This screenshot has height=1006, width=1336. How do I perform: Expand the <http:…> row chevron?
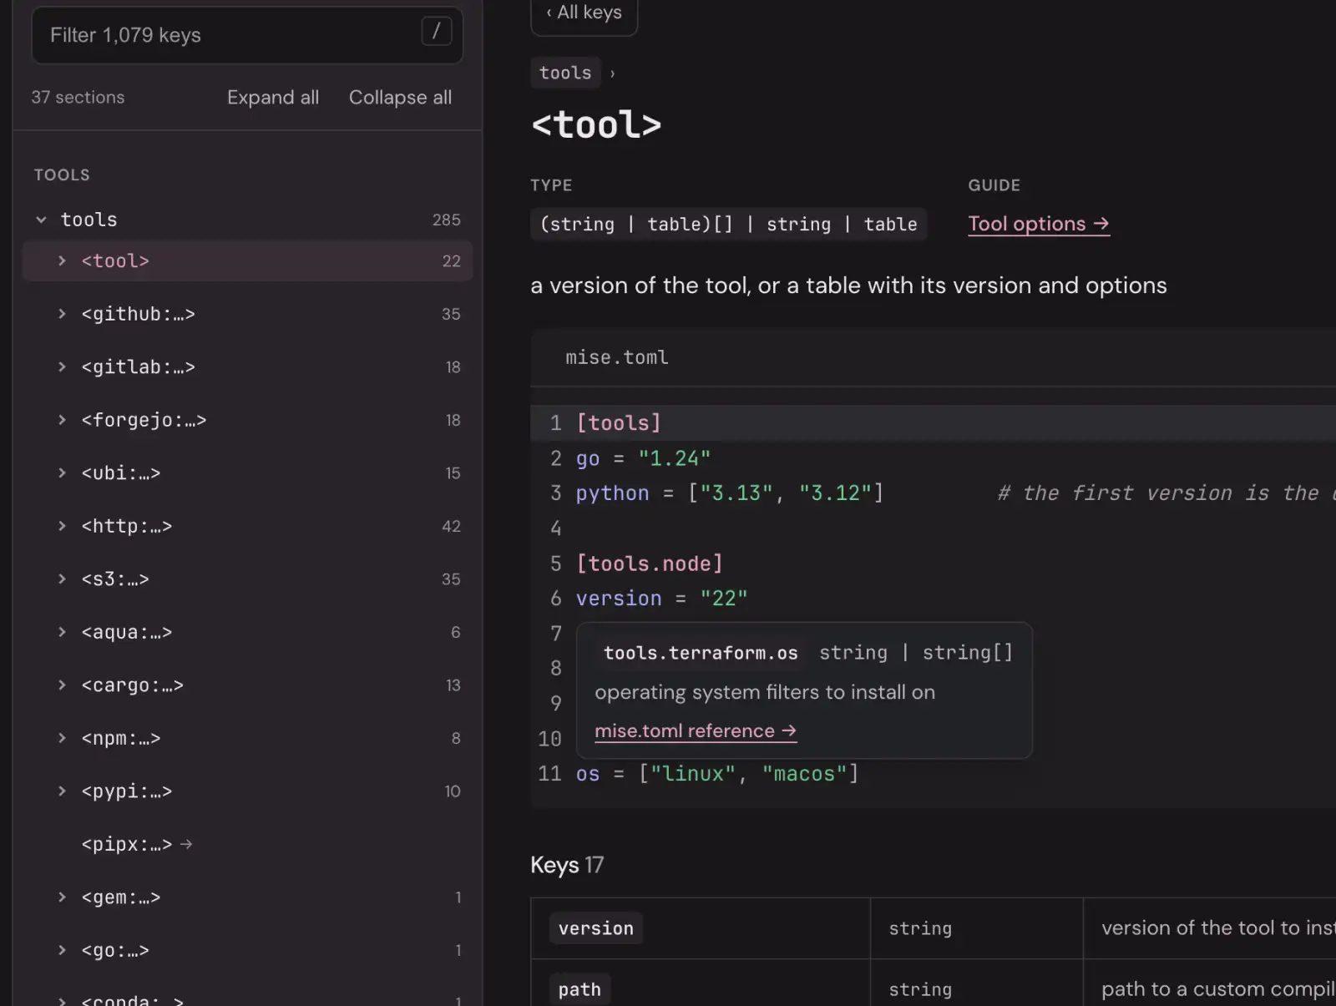click(62, 526)
